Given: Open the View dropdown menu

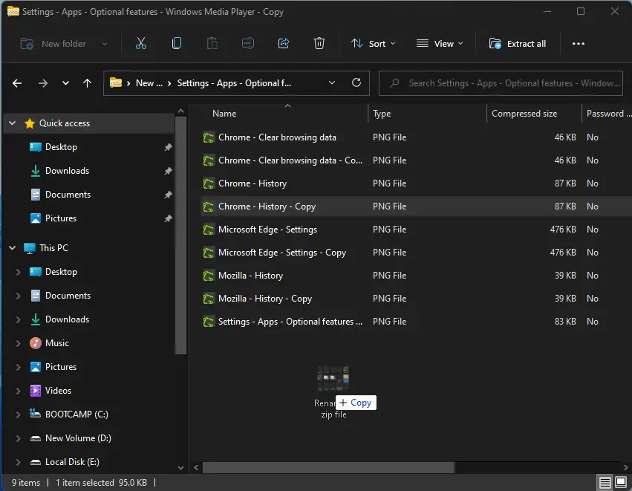Looking at the screenshot, I should pos(440,44).
